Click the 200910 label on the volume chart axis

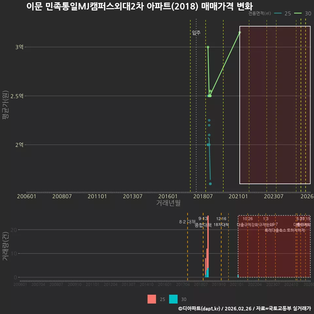point(75,284)
